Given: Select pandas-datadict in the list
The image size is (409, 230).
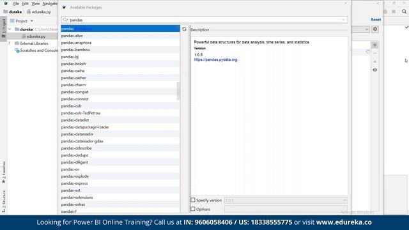Looking at the screenshot, I should pos(120,120).
